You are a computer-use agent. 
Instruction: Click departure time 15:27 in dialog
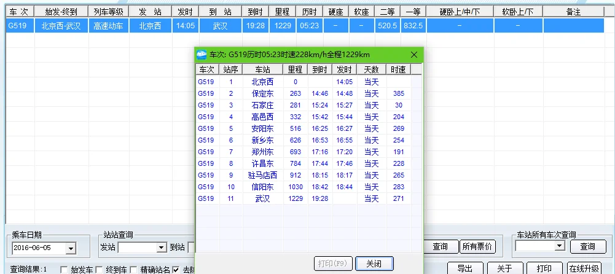coord(345,105)
